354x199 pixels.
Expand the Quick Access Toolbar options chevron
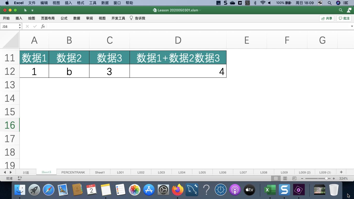(32, 10)
